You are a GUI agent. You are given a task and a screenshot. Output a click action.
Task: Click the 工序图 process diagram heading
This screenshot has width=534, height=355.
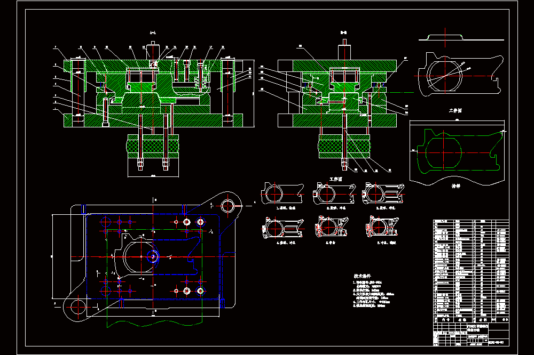[335, 179]
